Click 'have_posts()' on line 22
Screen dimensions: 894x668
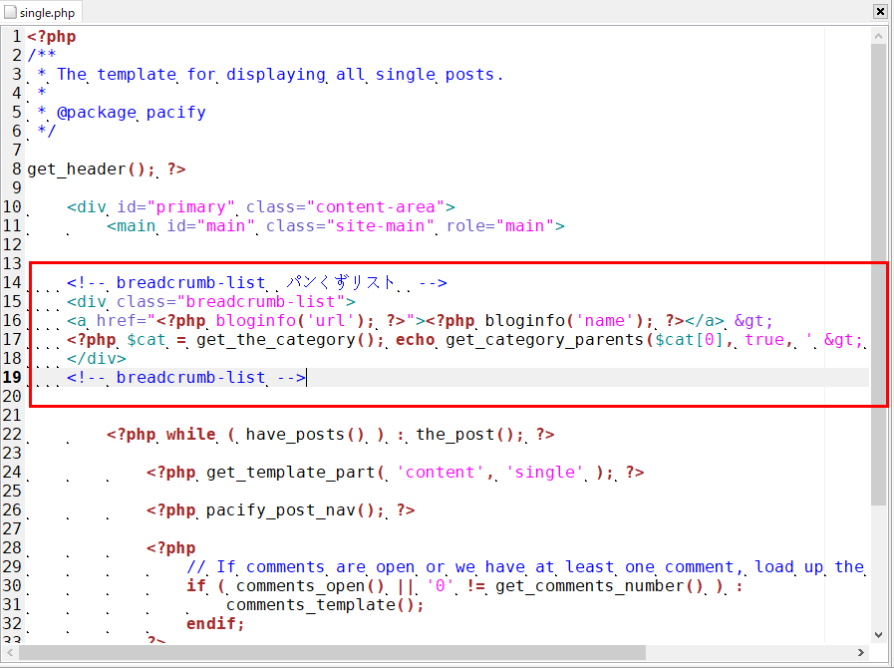305,434
